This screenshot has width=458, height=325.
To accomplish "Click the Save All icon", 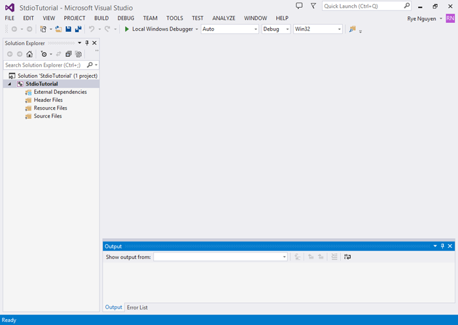I will pos(79,29).
